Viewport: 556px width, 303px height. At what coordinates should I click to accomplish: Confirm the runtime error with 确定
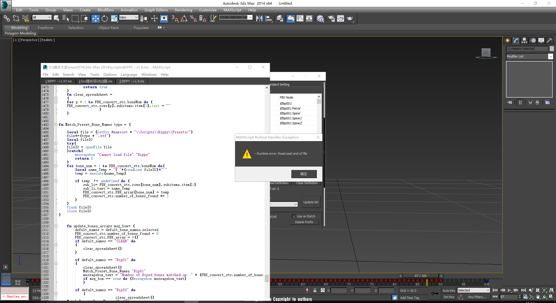[304, 174]
